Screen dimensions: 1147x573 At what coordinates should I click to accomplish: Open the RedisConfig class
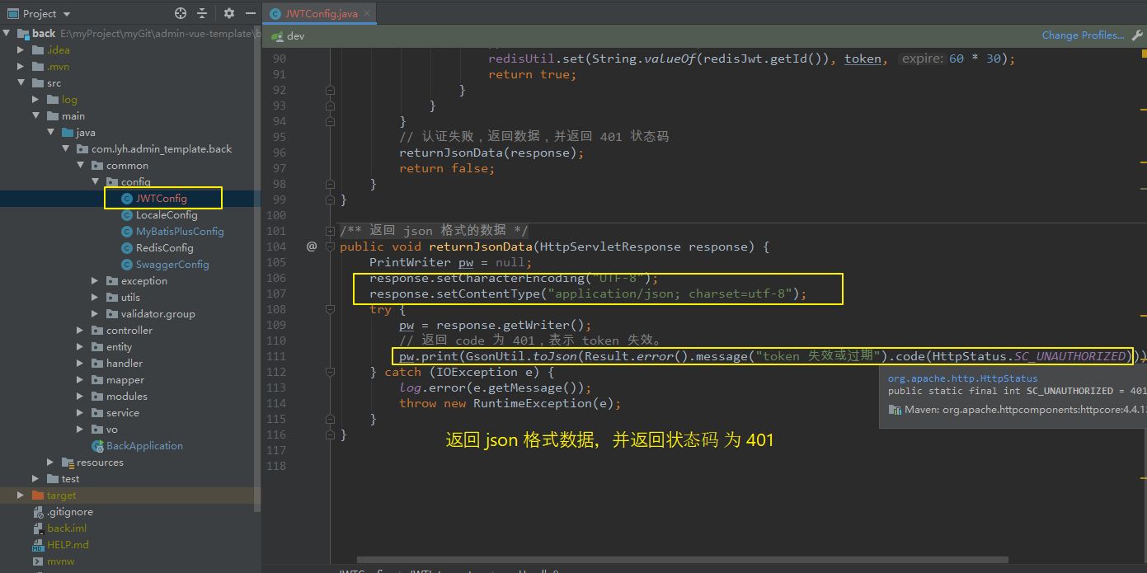click(x=165, y=248)
